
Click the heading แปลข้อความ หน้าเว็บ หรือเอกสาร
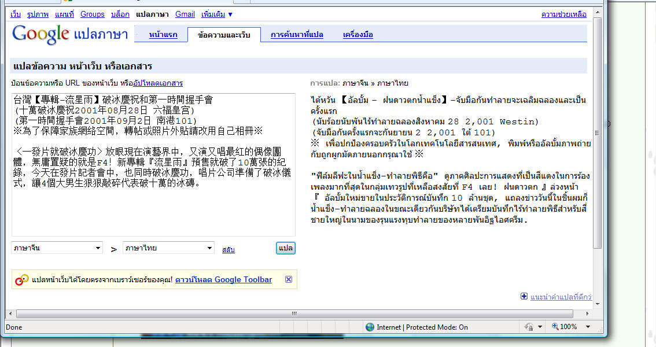(x=82, y=66)
